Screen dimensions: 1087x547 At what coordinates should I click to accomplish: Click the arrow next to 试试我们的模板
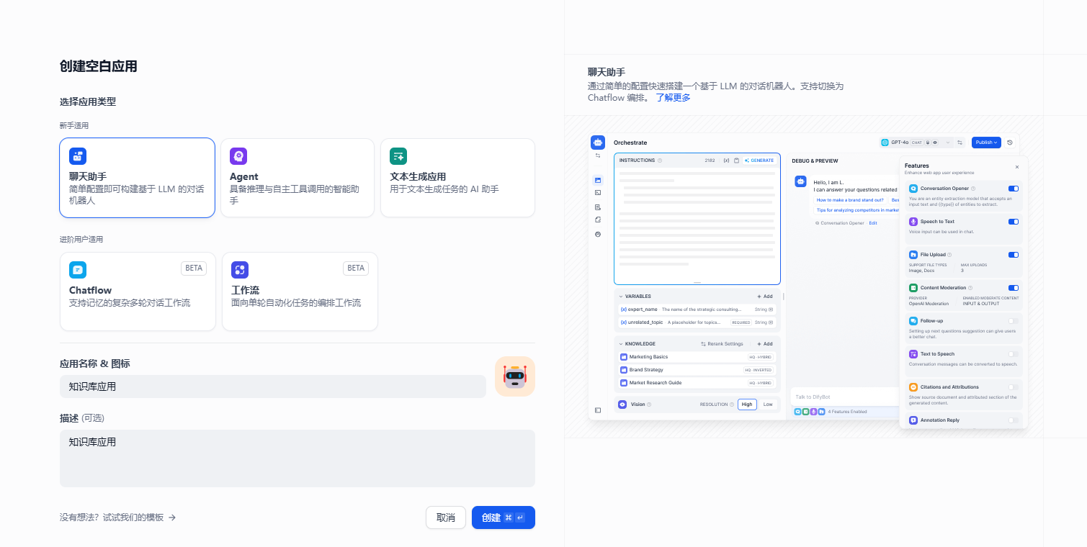pyautogui.click(x=172, y=517)
